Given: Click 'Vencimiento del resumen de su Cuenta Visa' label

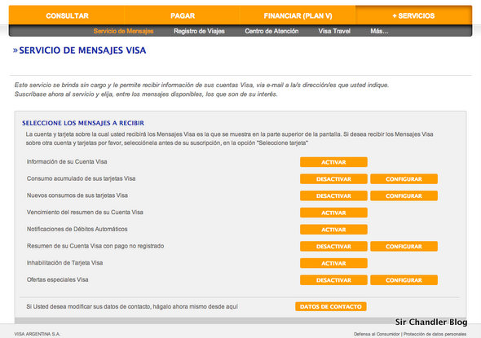Looking at the screenshot, I should tap(85, 212).
